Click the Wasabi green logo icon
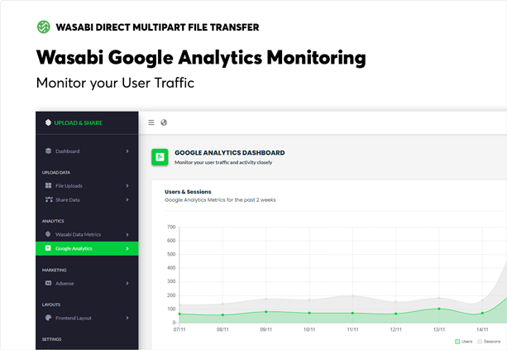507x350 pixels. coord(44,26)
